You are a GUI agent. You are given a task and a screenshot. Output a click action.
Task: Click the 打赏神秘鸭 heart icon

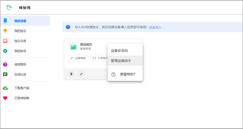pos(5,98)
